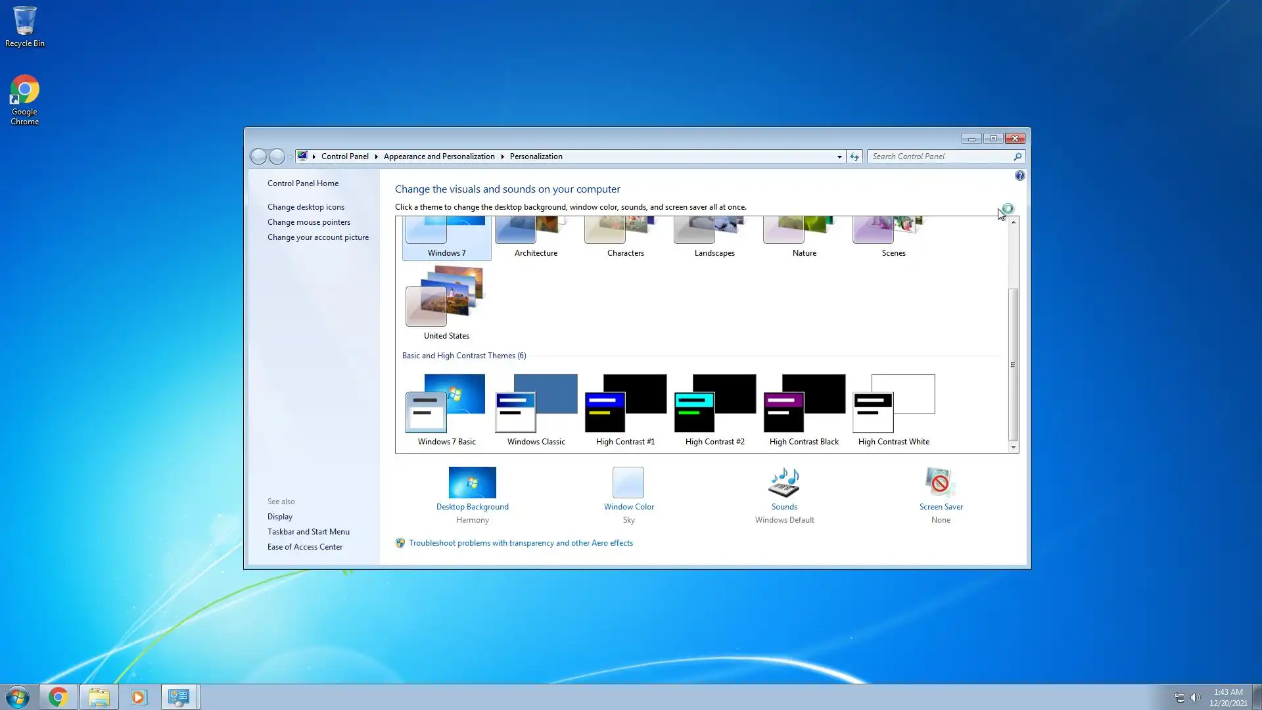This screenshot has height=710, width=1262.
Task: Expand the Appearance and Personalization breadcrumb arrow
Action: pyautogui.click(x=502, y=156)
